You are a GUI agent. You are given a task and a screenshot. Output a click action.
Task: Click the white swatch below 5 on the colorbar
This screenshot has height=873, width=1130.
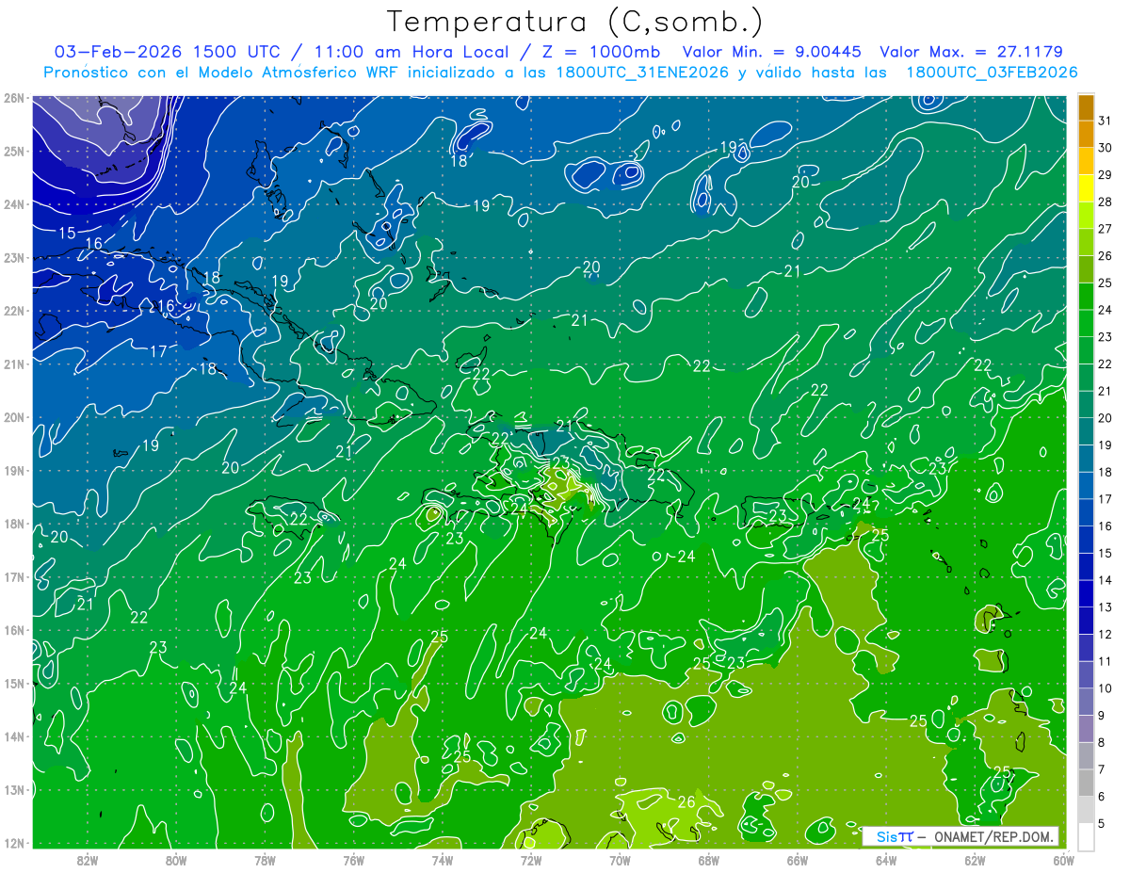[1086, 836]
